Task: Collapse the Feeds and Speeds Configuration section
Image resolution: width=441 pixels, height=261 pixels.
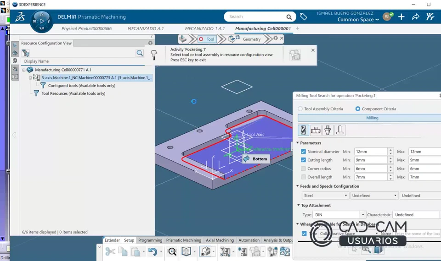Action: click(298, 186)
